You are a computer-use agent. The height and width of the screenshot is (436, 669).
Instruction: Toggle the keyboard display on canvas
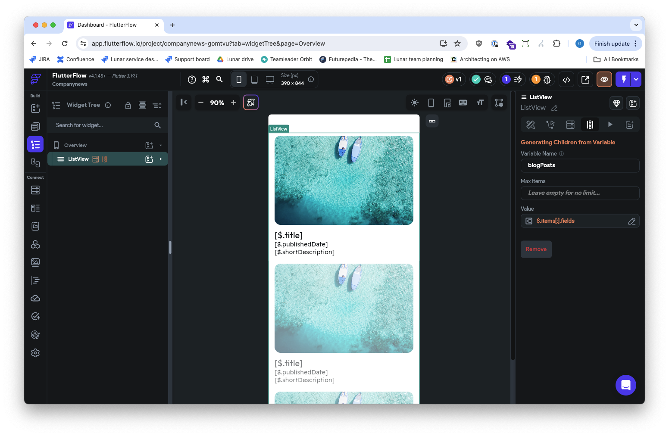click(463, 103)
